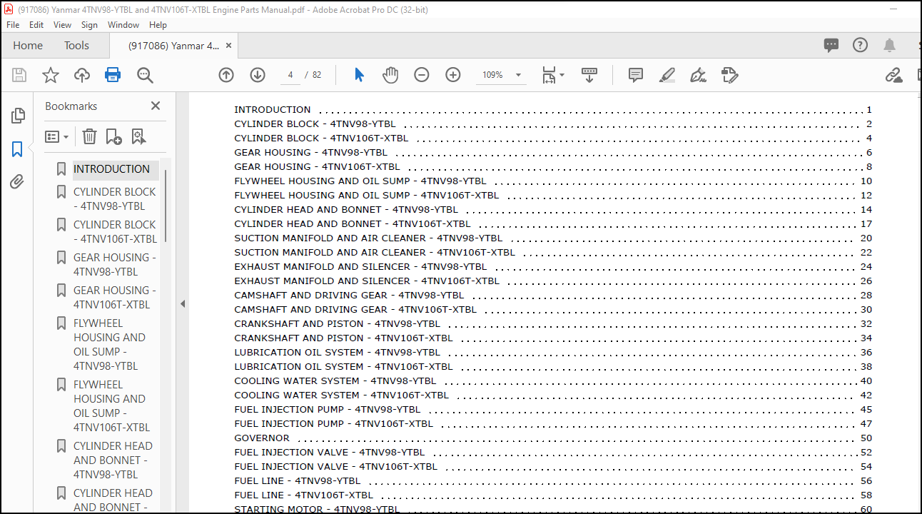This screenshot has height=514, width=922.
Task: Open GEAR HOUSING - 4TNV98-YTBL bookmark
Action: (114, 265)
